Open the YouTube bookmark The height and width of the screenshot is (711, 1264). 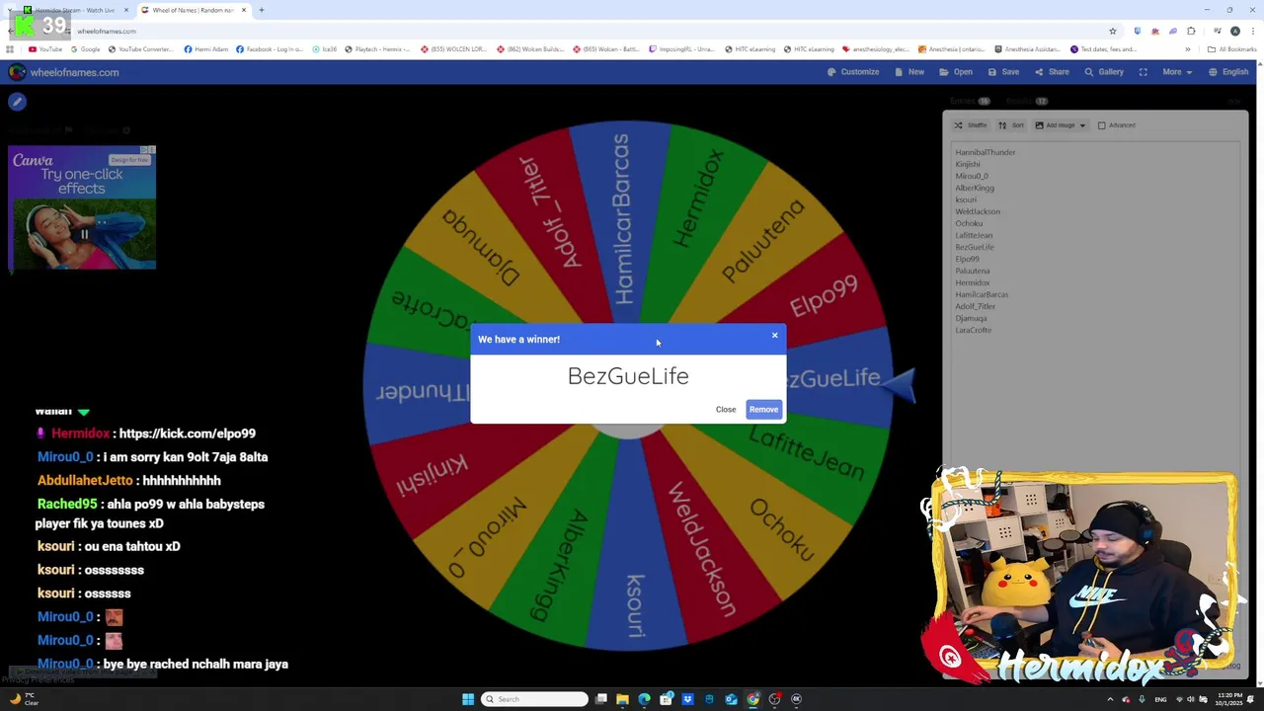click(45, 49)
